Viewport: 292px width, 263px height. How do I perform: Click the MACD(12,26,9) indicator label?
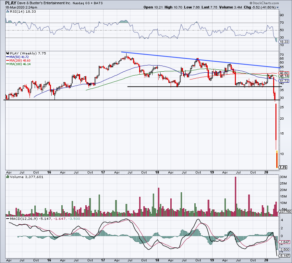(23, 219)
